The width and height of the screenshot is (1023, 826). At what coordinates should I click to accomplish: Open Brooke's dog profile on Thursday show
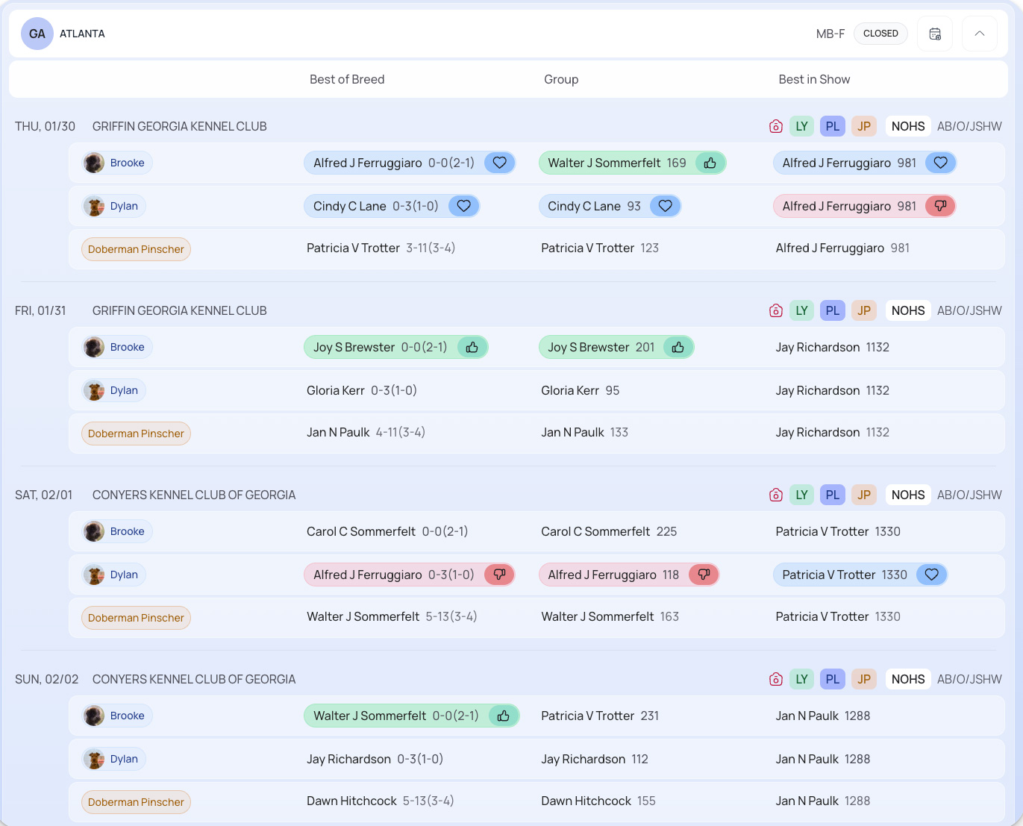pos(117,163)
